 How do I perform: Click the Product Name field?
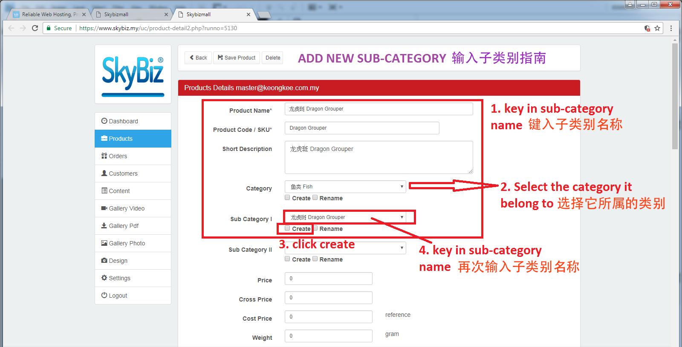point(379,109)
